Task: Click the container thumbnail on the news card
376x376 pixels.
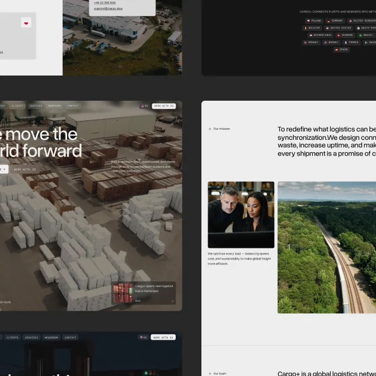Action: (x=123, y=293)
